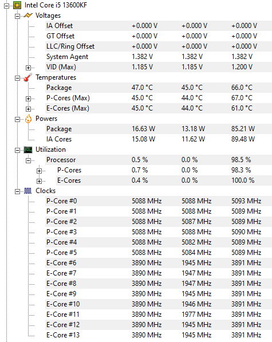The image size is (272, 342).
Task: Expand the P-Cores utilization entry
Action: click(x=39, y=171)
